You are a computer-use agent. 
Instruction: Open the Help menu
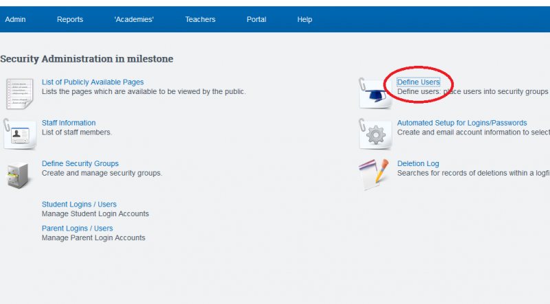(305, 20)
